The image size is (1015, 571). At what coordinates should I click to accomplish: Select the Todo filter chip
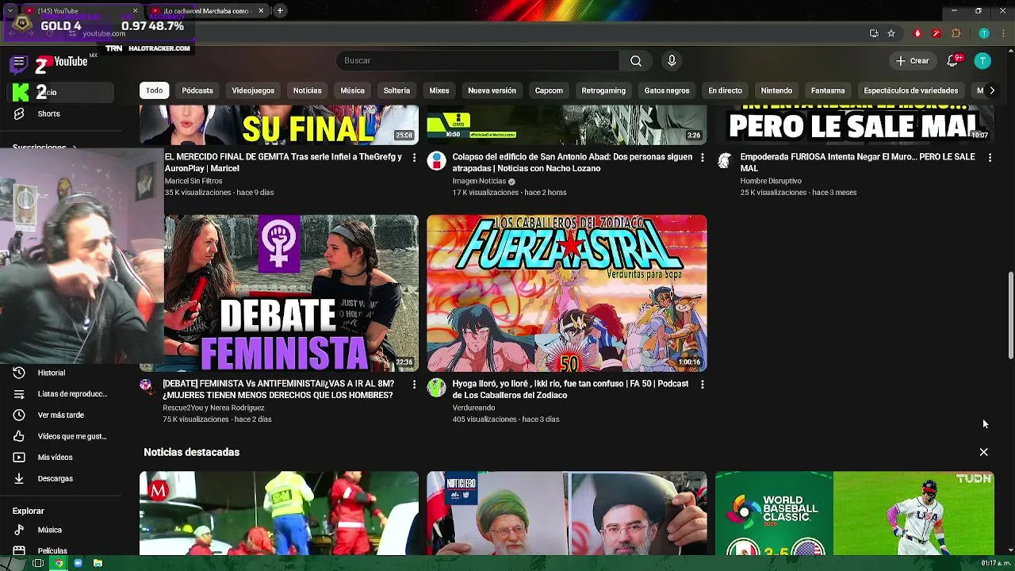point(155,90)
